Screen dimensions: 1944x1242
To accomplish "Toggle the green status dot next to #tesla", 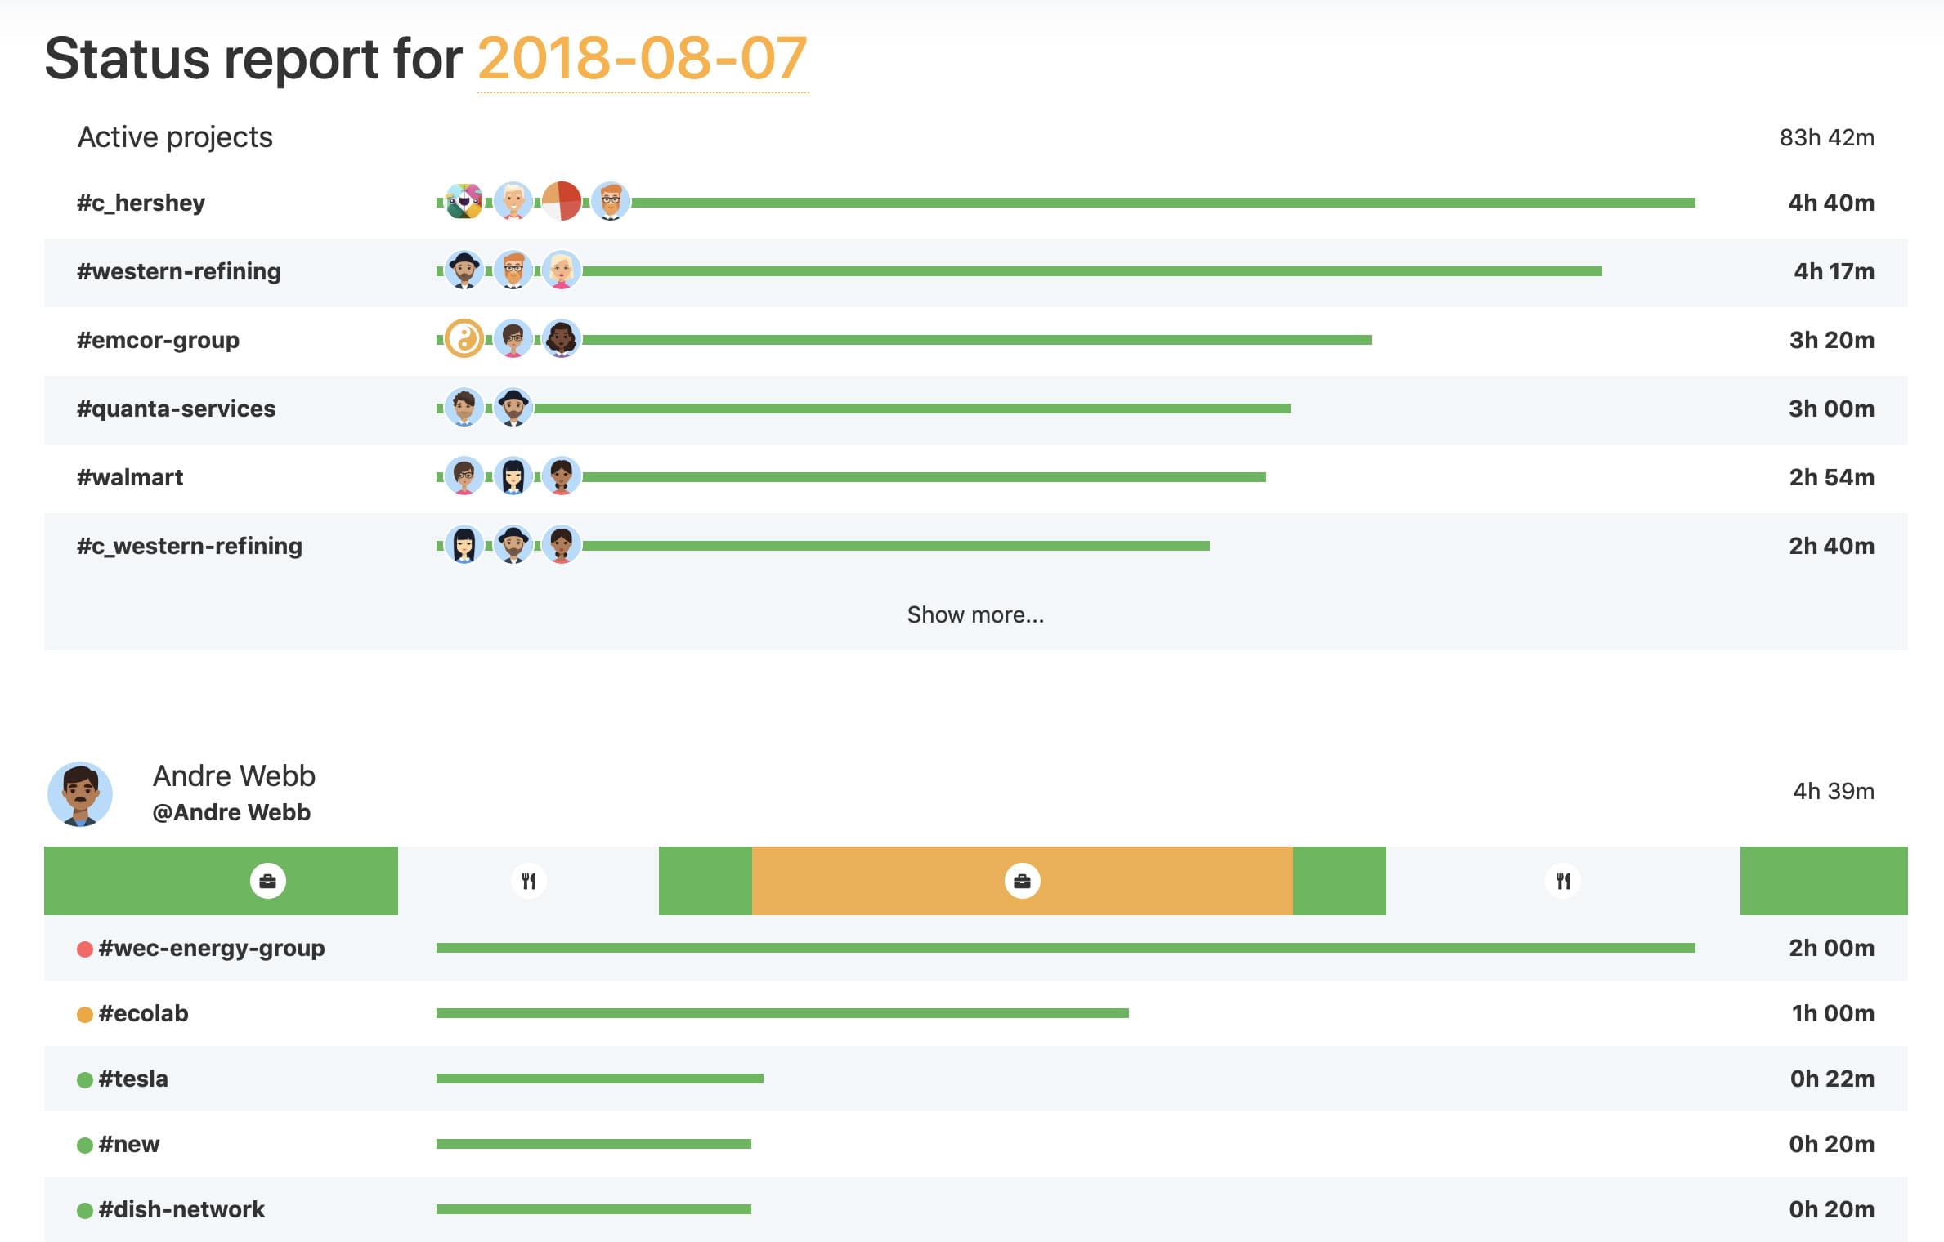I will (84, 1079).
